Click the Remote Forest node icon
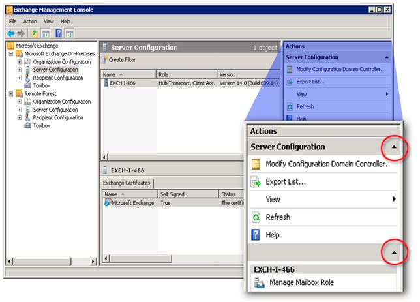This screenshot has width=420, height=302. (x=20, y=93)
